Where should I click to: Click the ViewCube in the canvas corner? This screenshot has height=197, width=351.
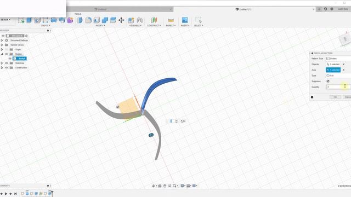pyautogui.click(x=345, y=39)
